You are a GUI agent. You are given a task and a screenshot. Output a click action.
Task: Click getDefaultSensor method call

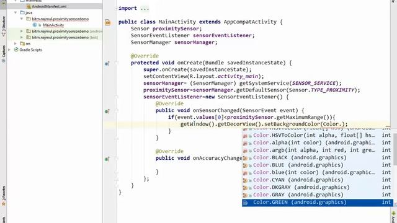point(261,90)
